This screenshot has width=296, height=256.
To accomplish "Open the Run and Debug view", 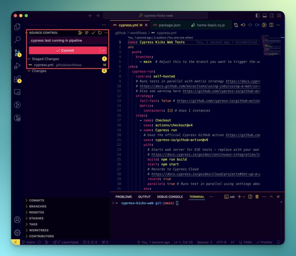I will (x=17, y=66).
